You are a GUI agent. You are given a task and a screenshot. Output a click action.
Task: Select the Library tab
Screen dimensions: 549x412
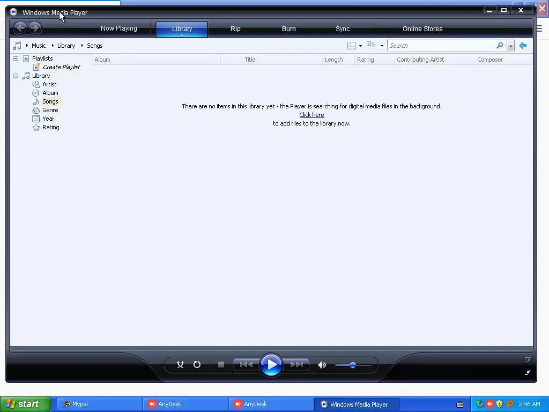182,28
